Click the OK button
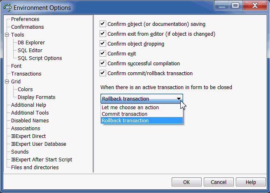The width and height of the screenshot is (270, 193). click(x=186, y=182)
